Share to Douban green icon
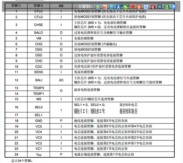The image size is (183, 163). [167, 7]
